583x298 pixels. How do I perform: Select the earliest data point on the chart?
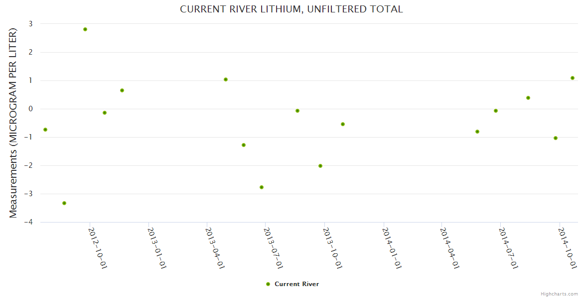(x=45, y=130)
